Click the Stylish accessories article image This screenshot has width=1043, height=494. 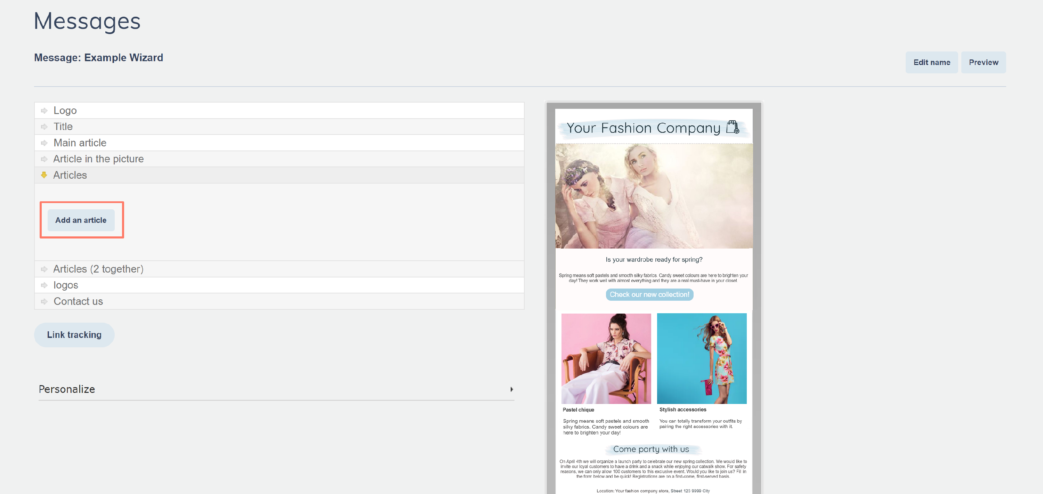click(701, 358)
